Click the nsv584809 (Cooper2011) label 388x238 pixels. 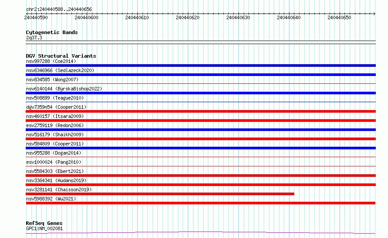point(55,144)
